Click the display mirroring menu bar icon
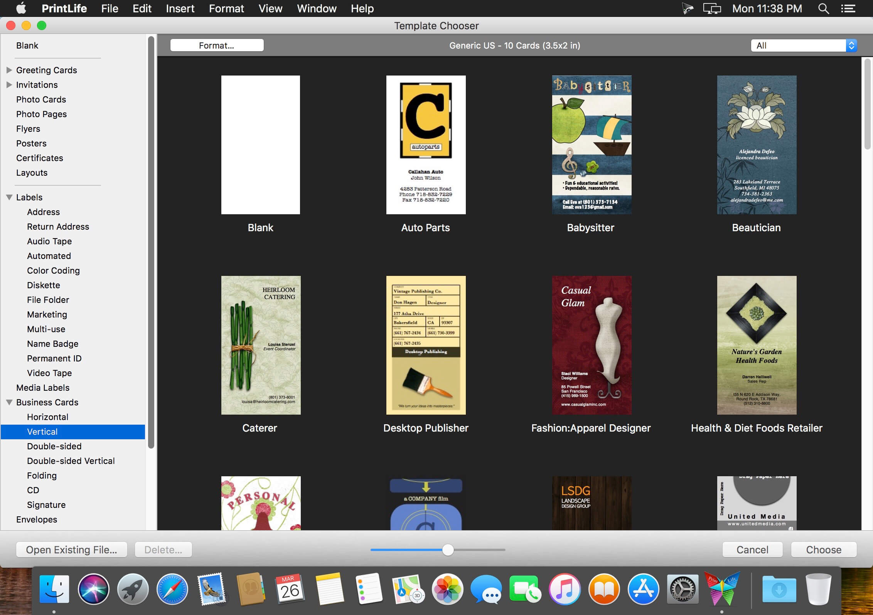Screen dimensions: 873x615 [712, 8]
